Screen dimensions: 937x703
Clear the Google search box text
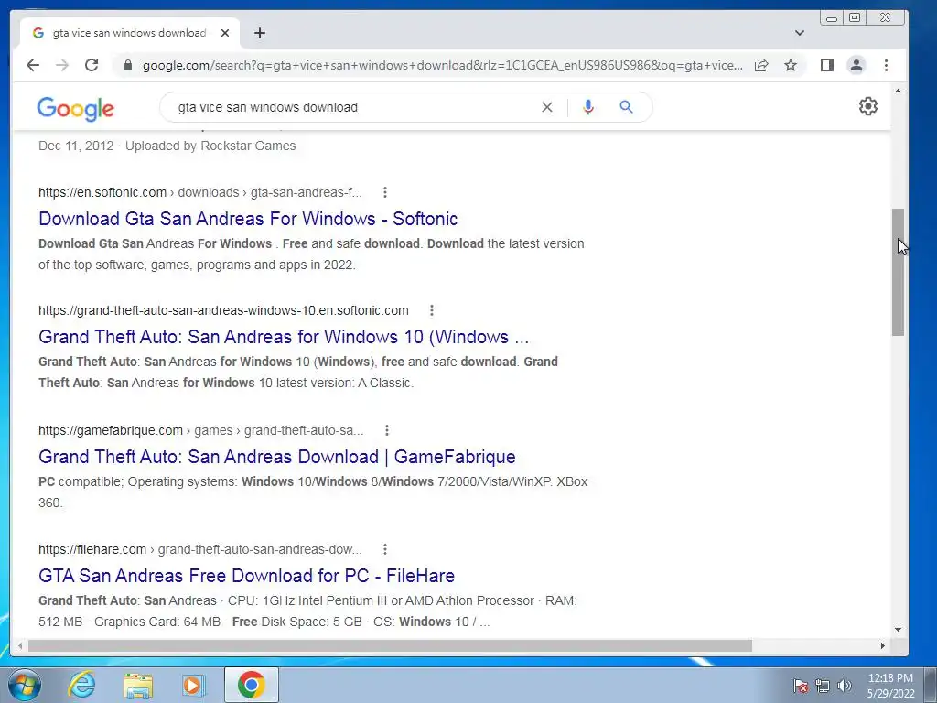coord(547,107)
